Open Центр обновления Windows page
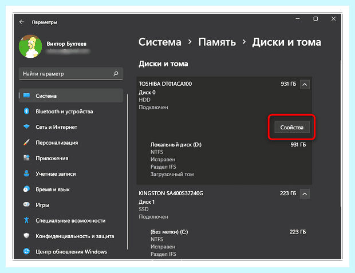Image resolution: width=355 pixels, height=273 pixels. [x=71, y=251]
